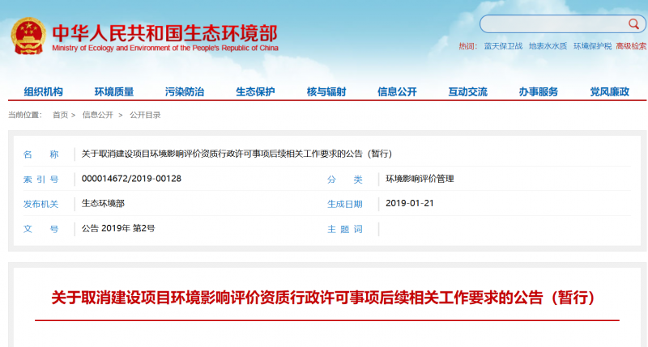The width and height of the screenshot is (648, 347).
Task: Click the 分类 label
Action: click(x=345, y=180)
